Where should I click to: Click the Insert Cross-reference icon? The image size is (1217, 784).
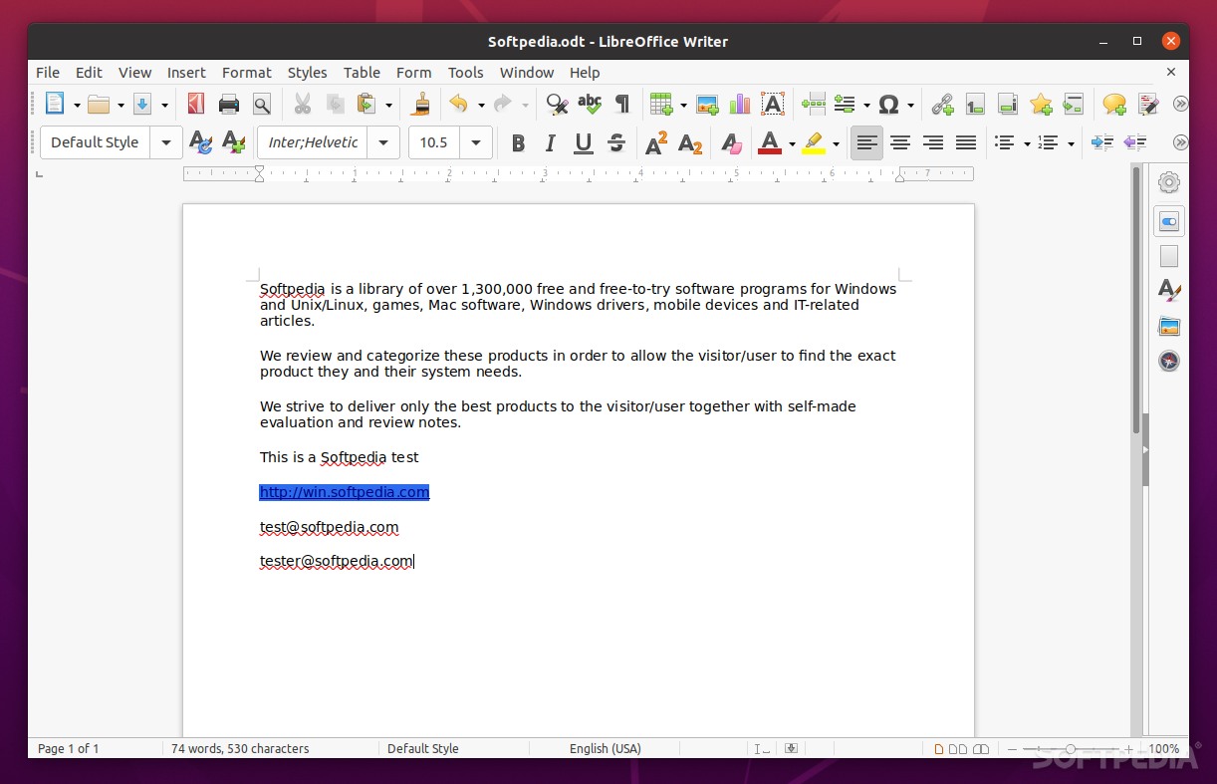tap(1074, 104)
